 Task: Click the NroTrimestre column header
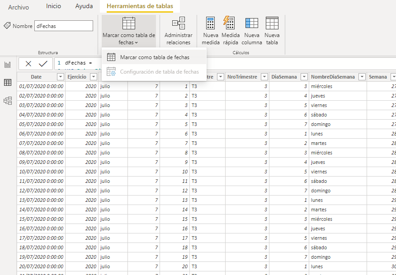click(x=242, y=77)
